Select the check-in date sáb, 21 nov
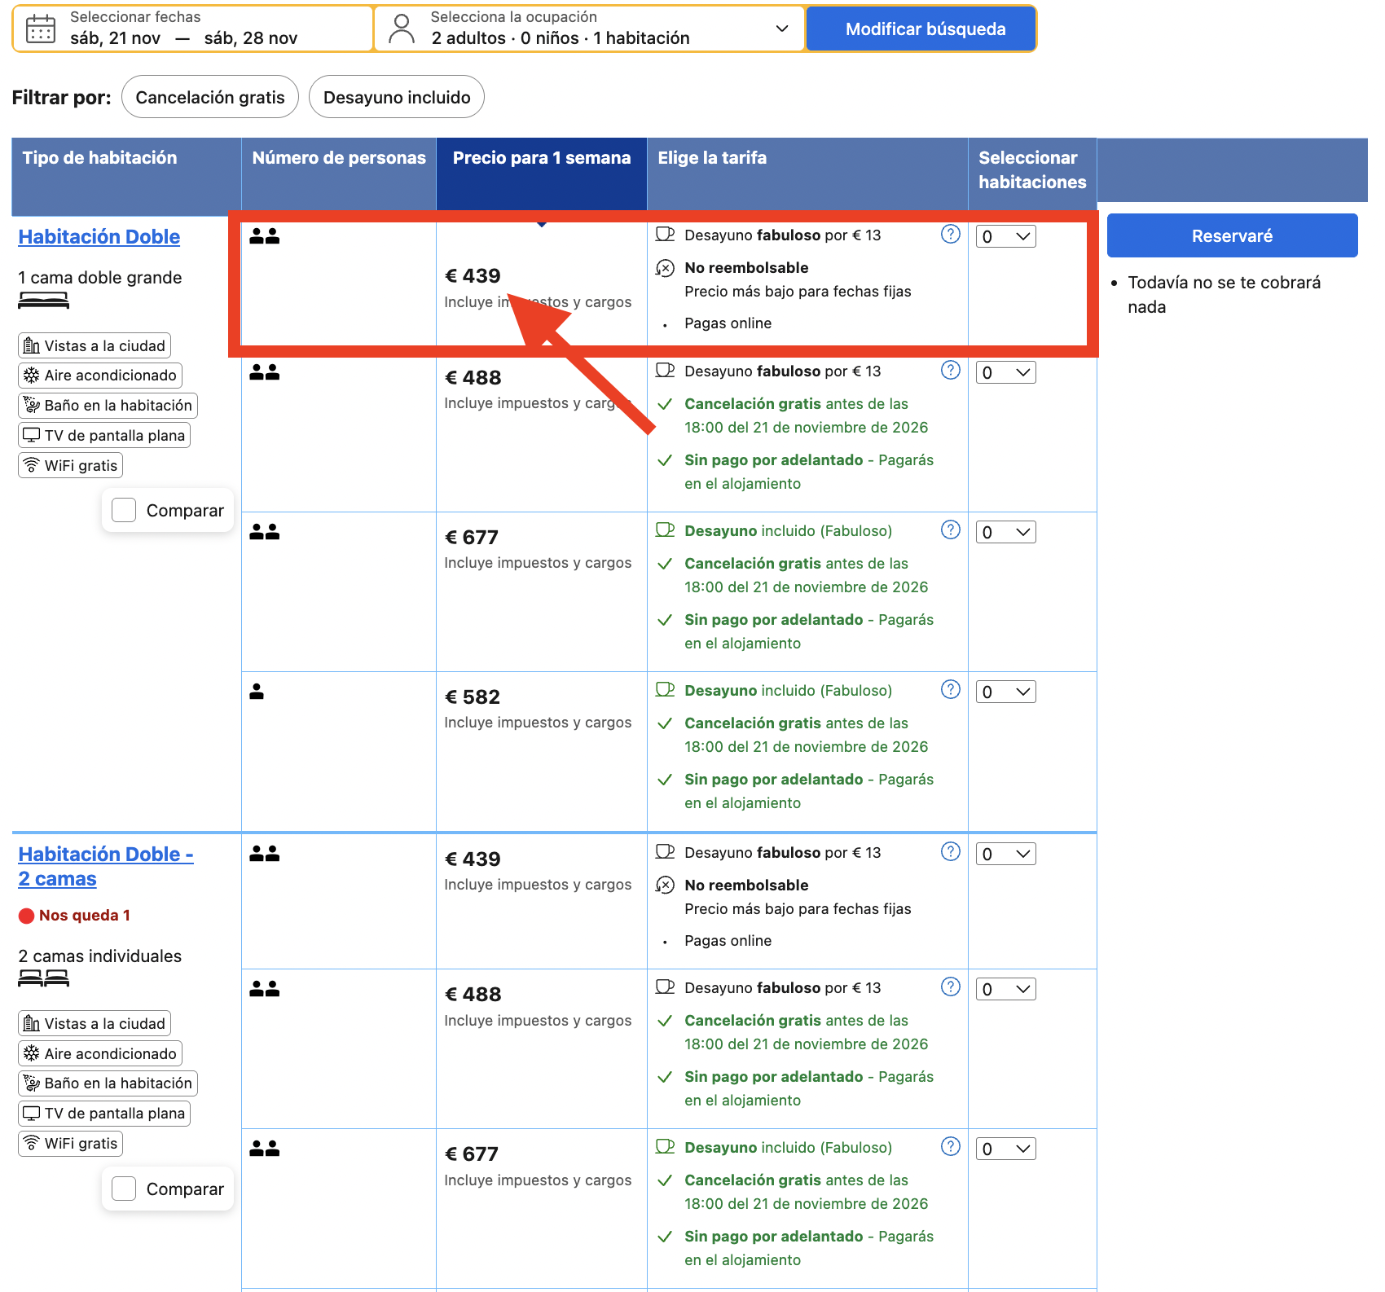The width and height of the screenshot is (1385, 1292). [x=115, y=38]
